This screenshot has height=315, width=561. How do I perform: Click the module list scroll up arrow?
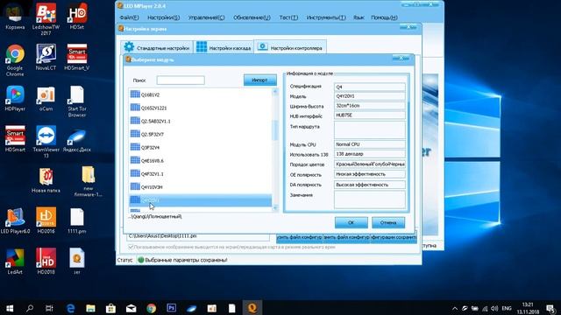point(275,92)
